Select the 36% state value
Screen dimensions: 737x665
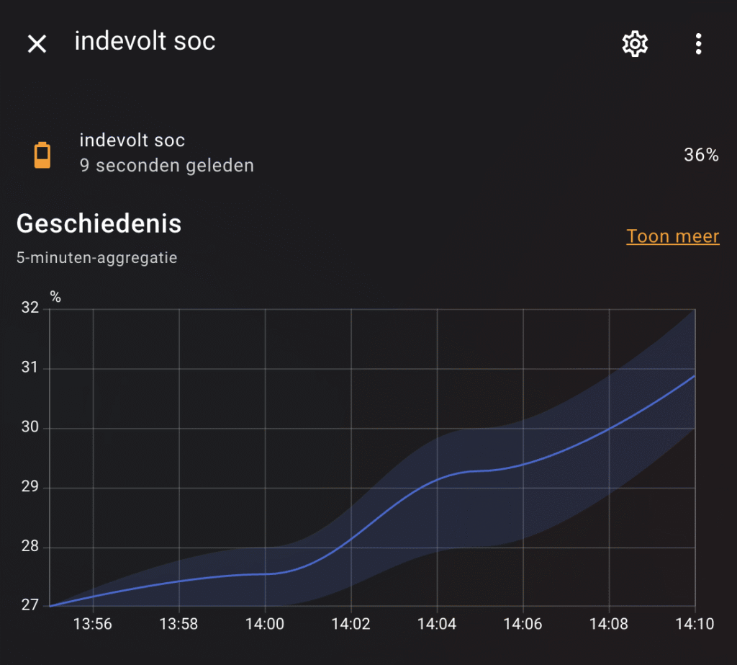click(x=701, y=155)
